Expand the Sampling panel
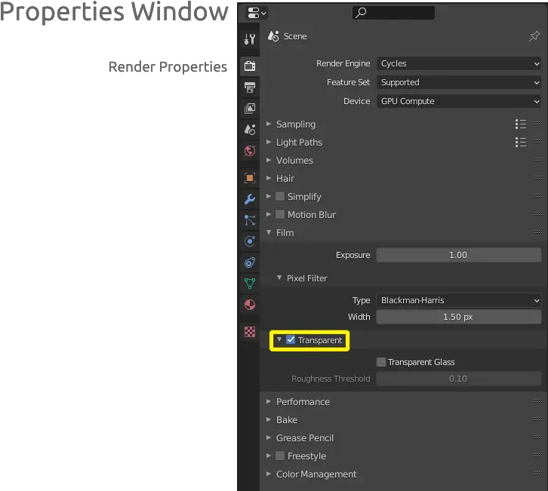This screenshot has width=548, height=491. (269, 124)
